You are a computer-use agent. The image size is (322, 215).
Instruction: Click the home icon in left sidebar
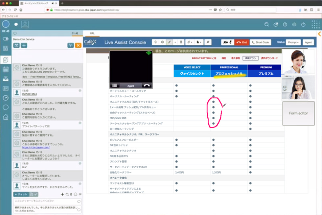pos(6,117)
